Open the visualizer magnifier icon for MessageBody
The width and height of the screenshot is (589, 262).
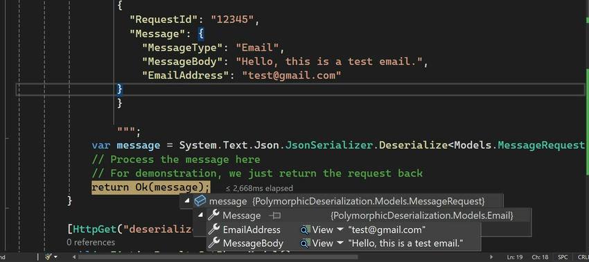[x=305, y=243]
